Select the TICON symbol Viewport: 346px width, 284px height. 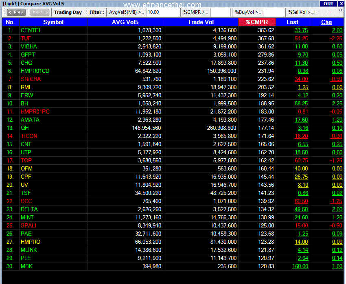coord(29,136)
